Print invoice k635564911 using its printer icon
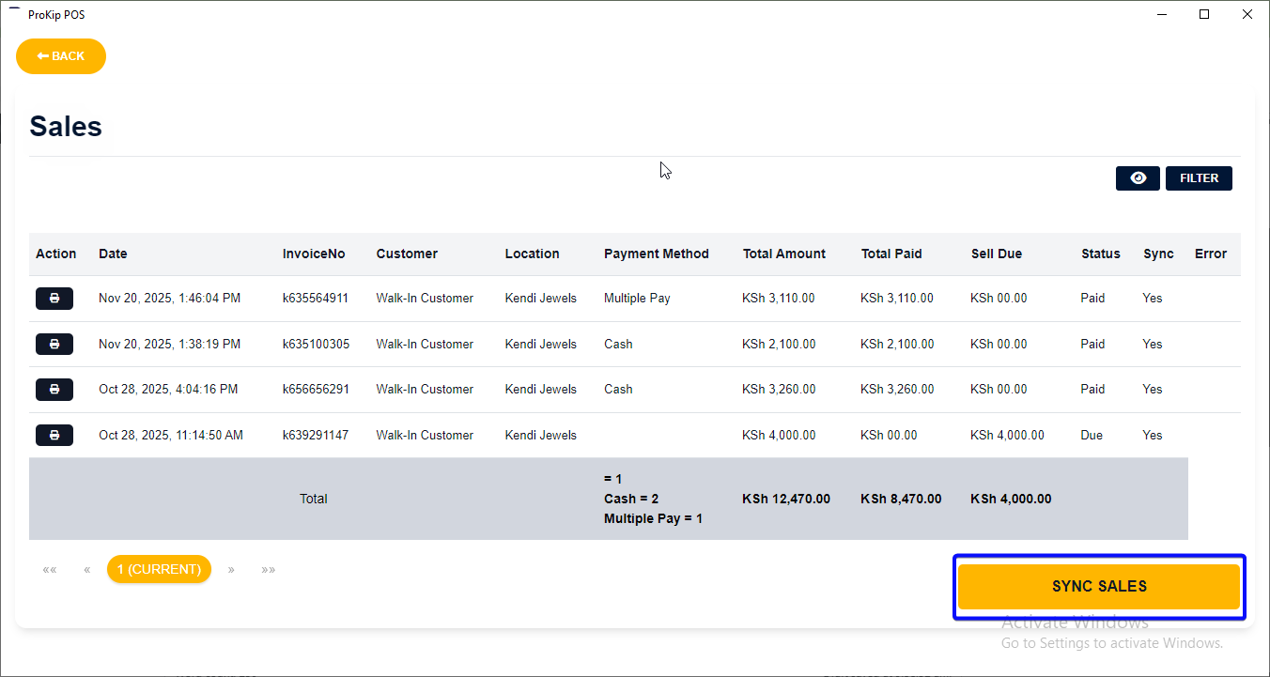The width and height of the screenshot is (1270, 677). tap(54, 299)
